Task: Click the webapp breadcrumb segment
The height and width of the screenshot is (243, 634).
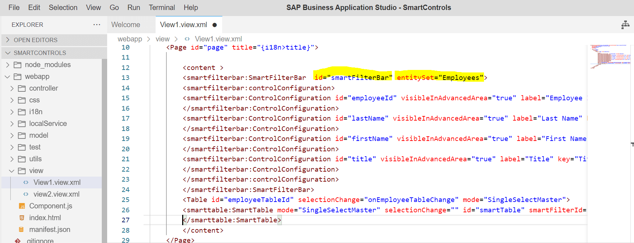Action: point(130,39)
